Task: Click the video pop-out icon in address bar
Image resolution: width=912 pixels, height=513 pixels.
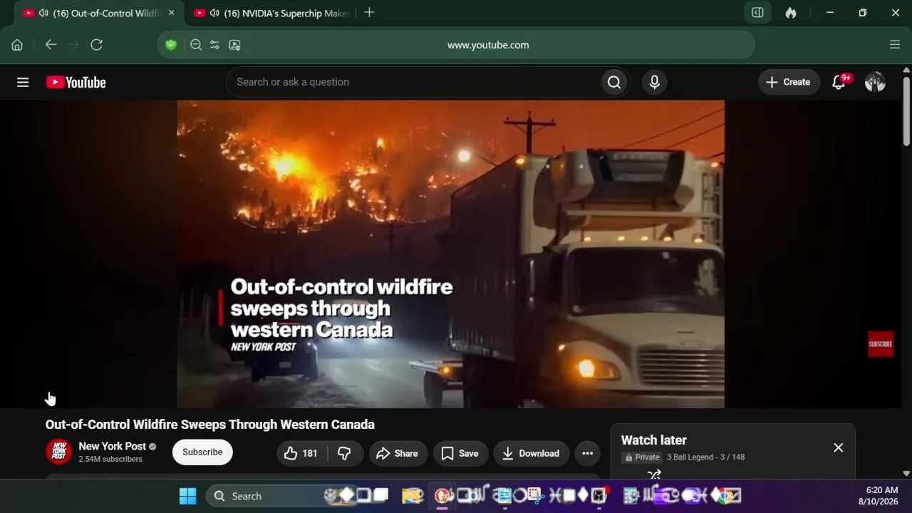Action: point(234,45)
